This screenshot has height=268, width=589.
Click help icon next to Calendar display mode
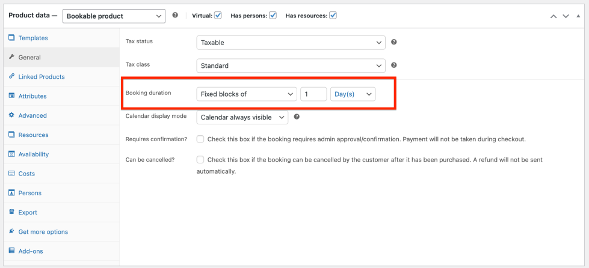tap(297, 117)
